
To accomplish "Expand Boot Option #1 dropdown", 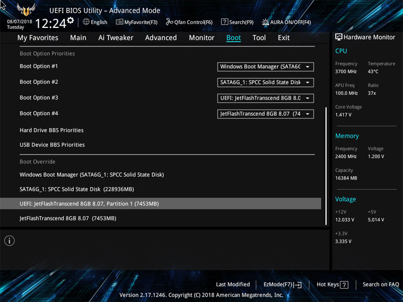I will (265, 67).
